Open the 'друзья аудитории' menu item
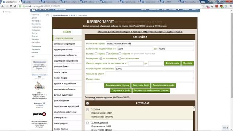This screenshot has width=233, height=131. (x=67, y=95)
